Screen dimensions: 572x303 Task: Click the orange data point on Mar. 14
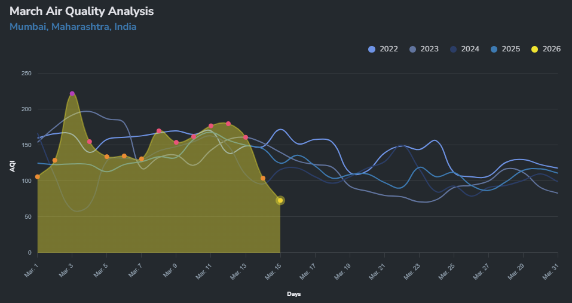coord(263,178)
